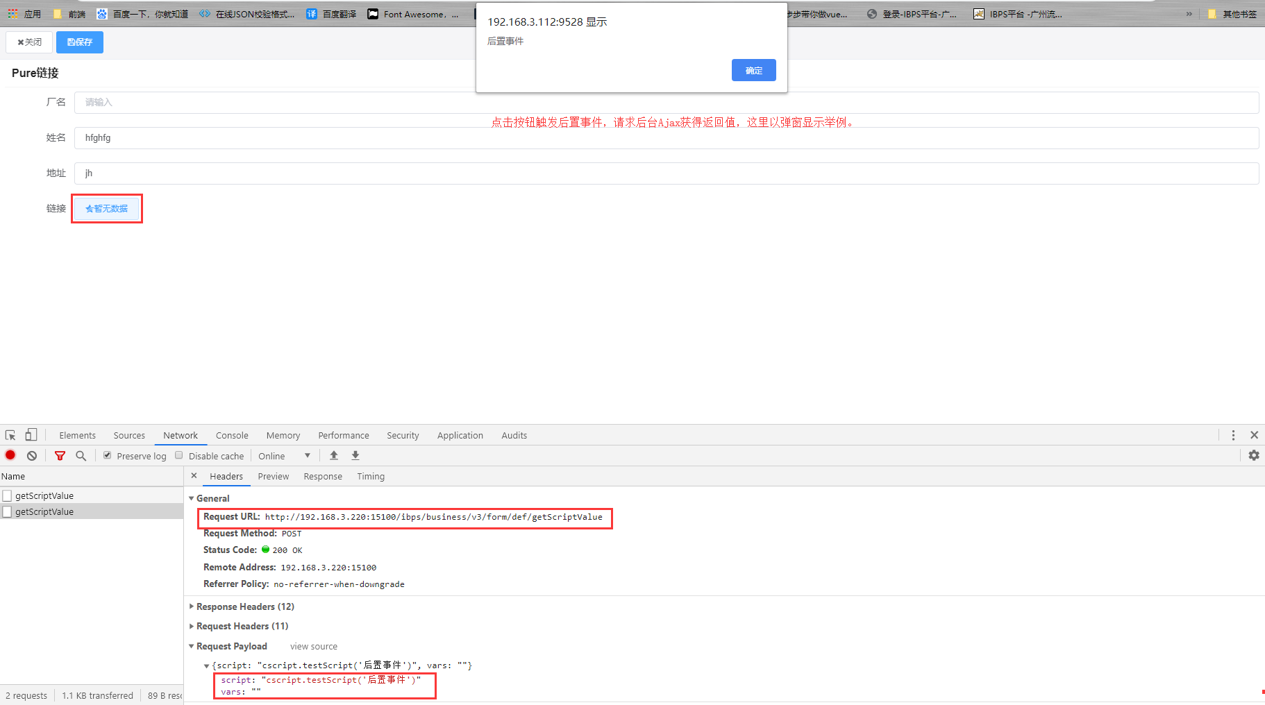
Task: Open network search magnifier
Action: 81,456
